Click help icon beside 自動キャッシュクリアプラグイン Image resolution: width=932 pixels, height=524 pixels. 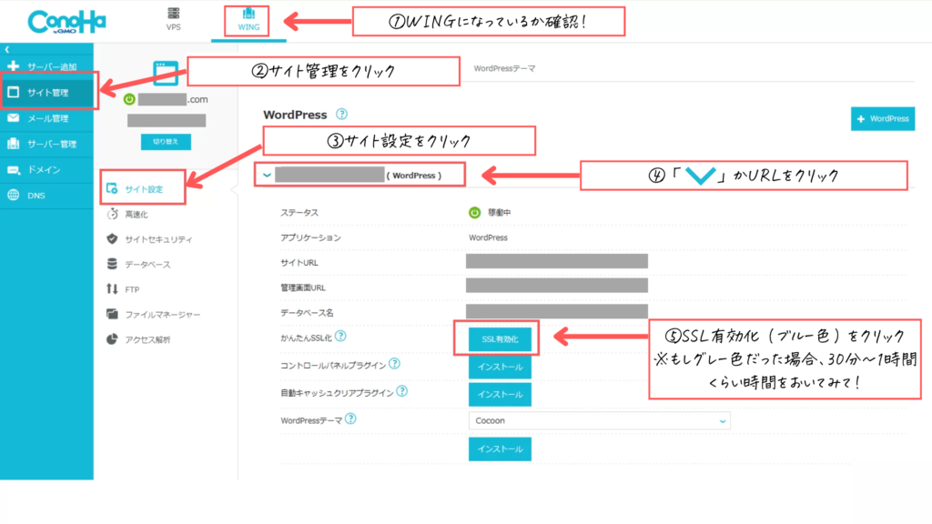[401, 391]
